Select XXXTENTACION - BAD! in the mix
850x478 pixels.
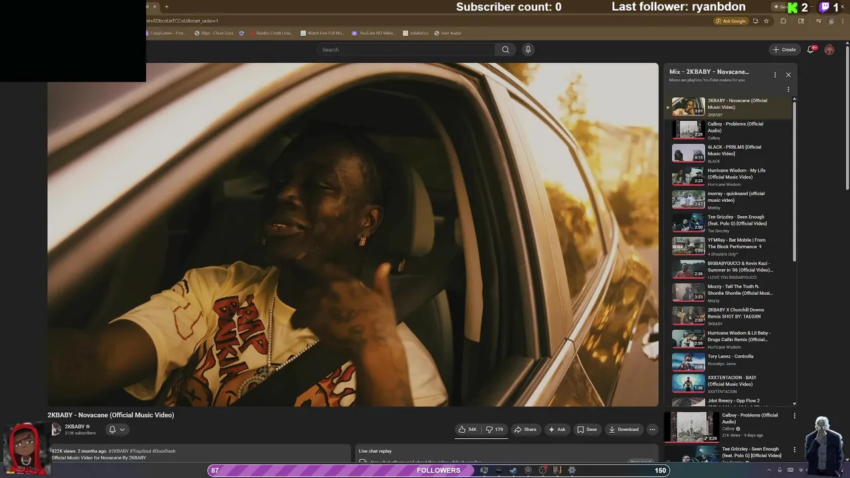tap(729, 384)
